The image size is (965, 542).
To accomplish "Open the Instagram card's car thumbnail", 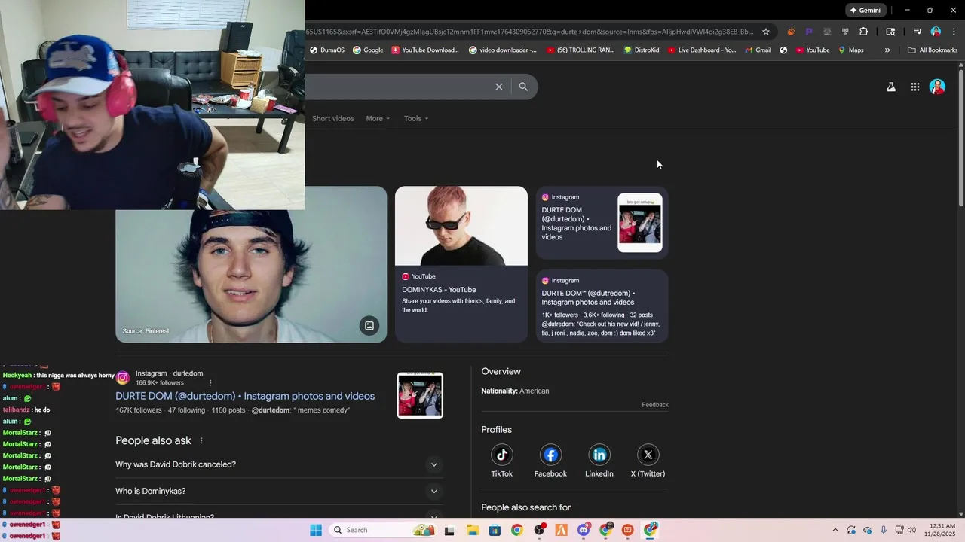I will point(640,223).
